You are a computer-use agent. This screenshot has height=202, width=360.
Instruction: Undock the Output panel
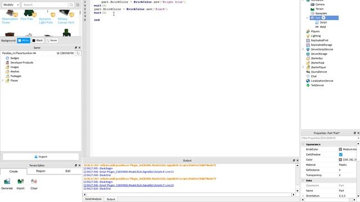point(294,160)
